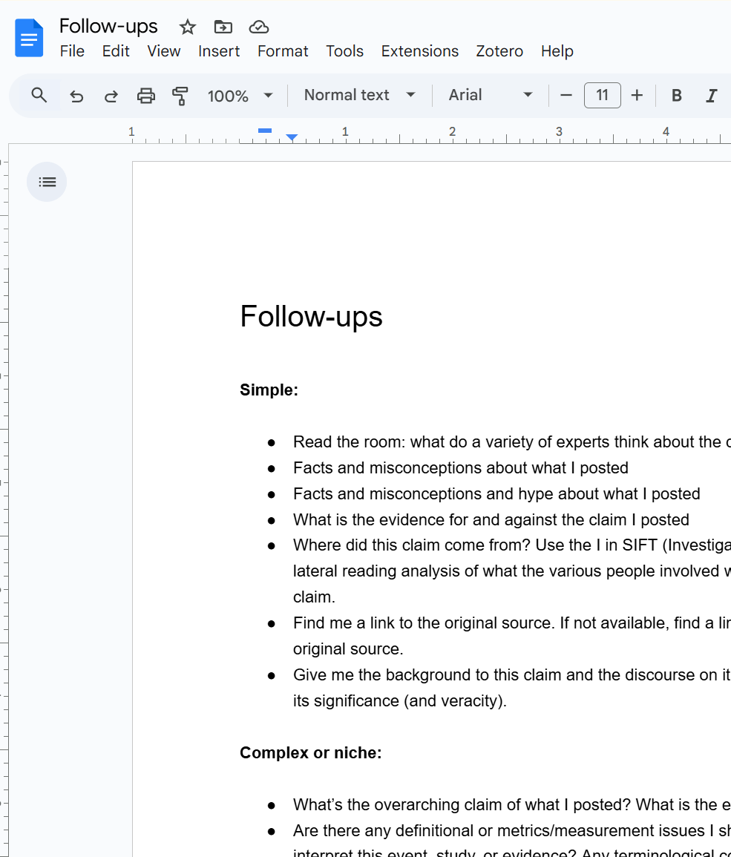The image size is (731, 857).
Task: Click the decrease font size button
Action: pos(566,95)
